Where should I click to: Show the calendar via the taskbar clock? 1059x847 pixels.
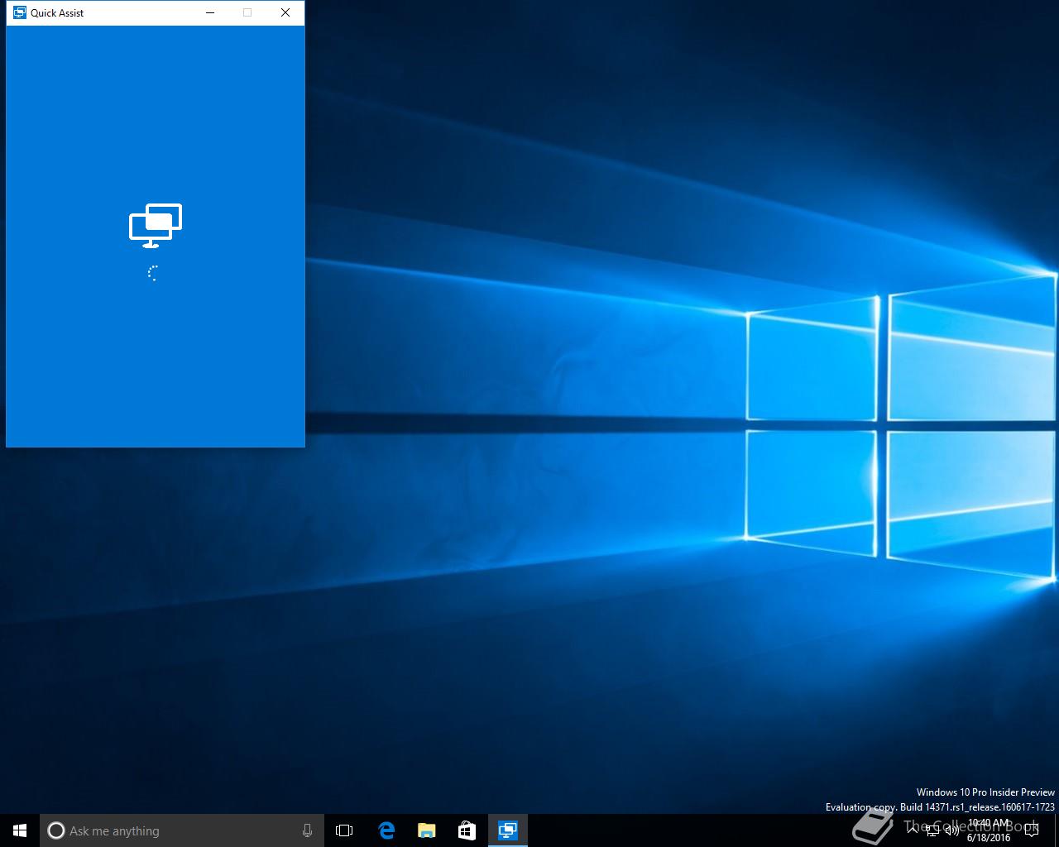[989, 830]
